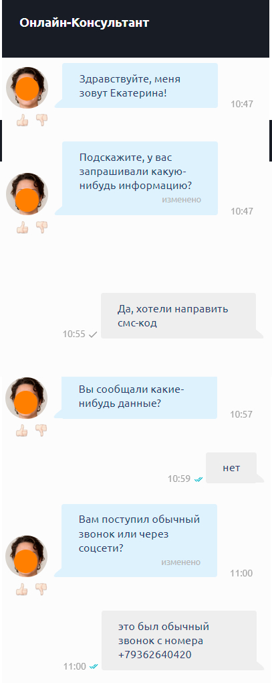Like the "Здравствуйте, меня зовут Екатерина" message
272x683 pixels.
coord(22,120)
